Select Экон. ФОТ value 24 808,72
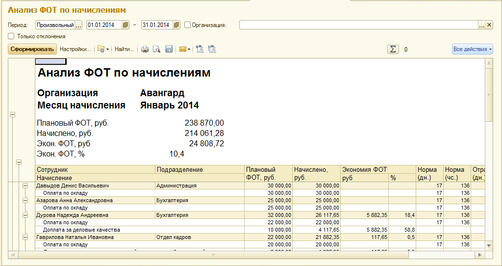The height and width of the screenshot is (266, 502). click(x=206, y=144)
